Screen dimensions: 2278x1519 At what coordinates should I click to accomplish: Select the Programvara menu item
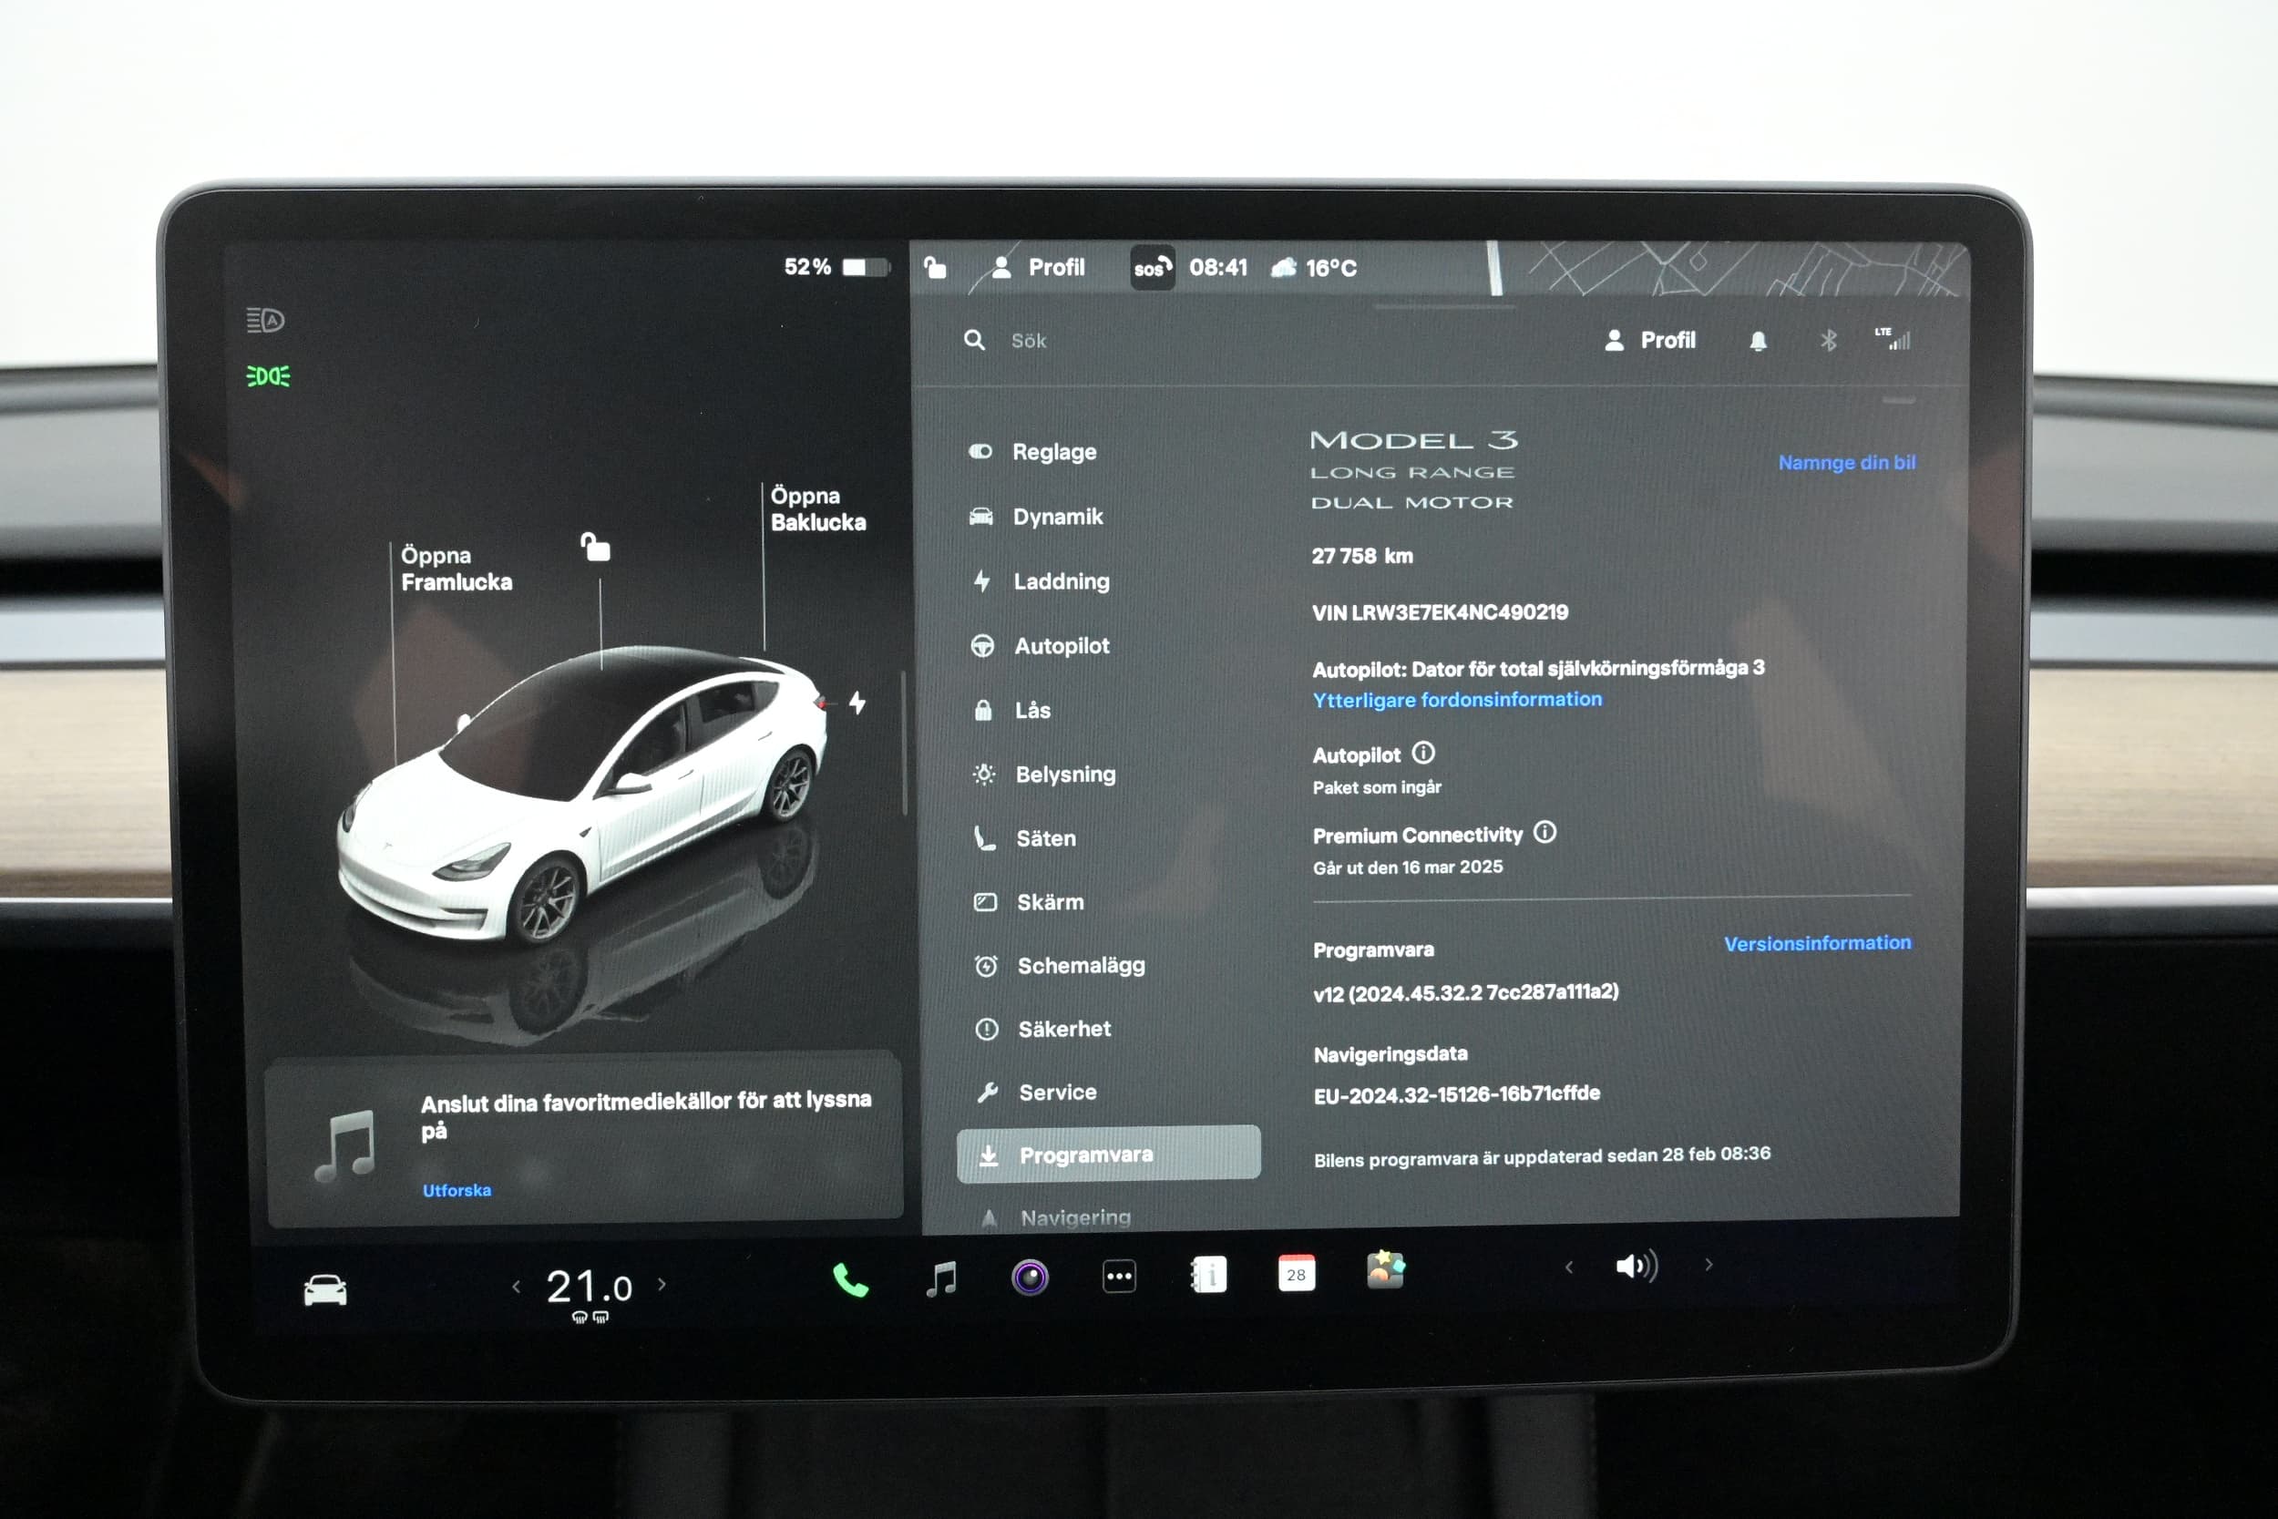click(x=1108, y=1154)
